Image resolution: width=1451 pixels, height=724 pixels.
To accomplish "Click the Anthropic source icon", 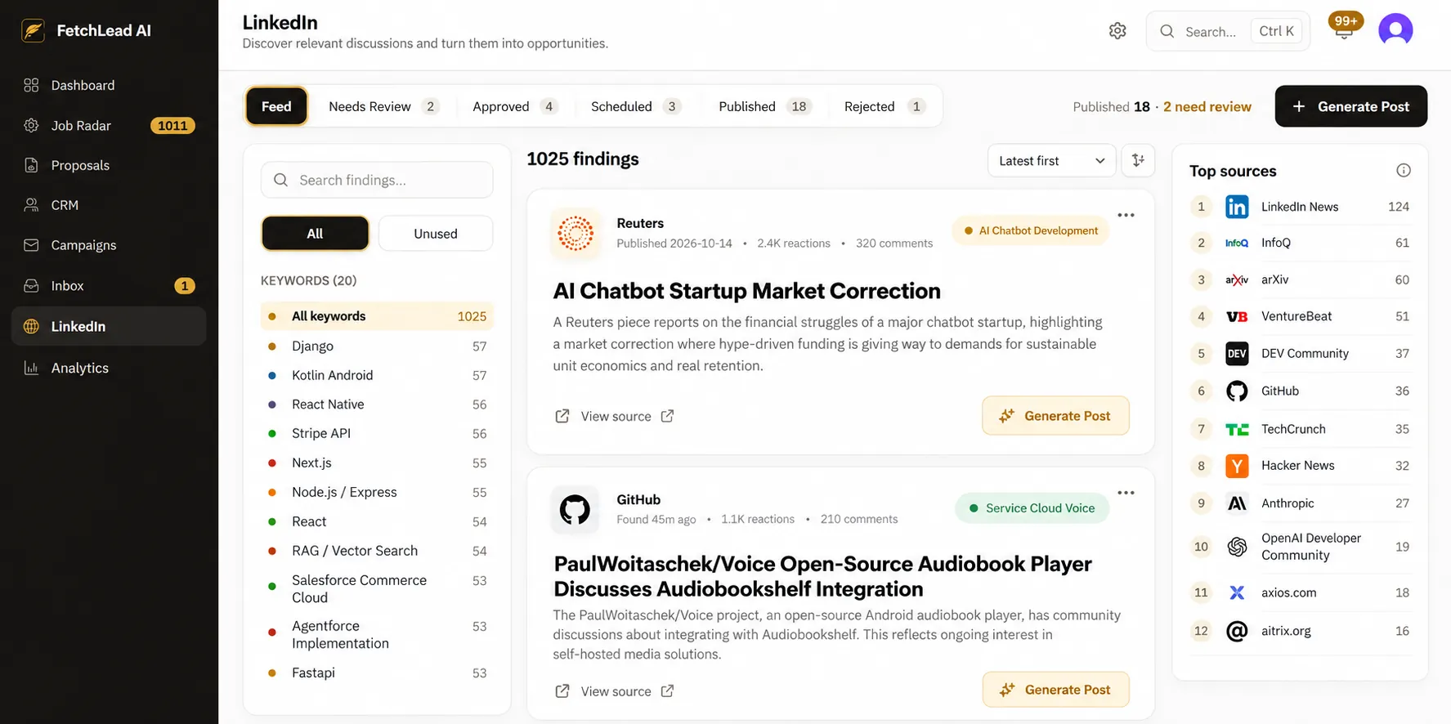I will tap(1237, 503).
